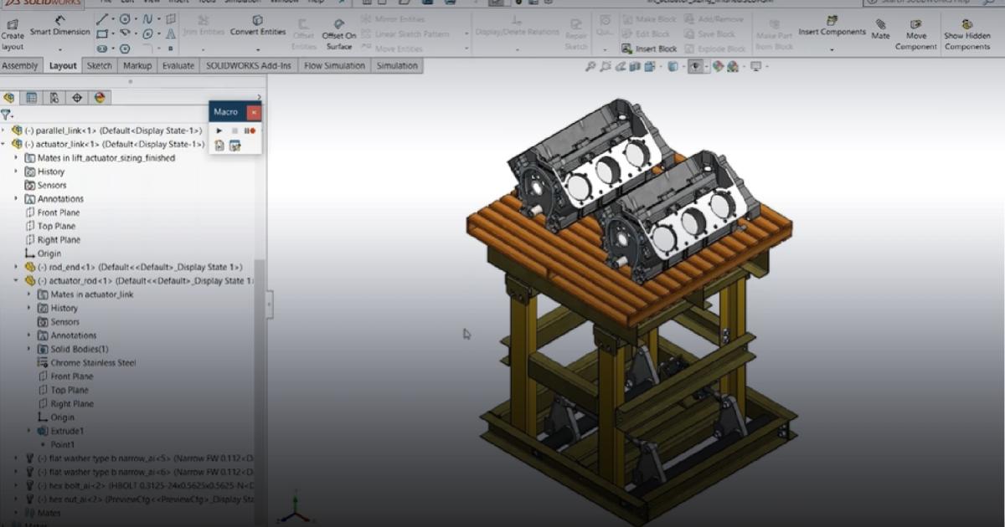Screen dimensions: 1005x527
Task: Click the panel collapse handle
Action: coord(269,305)
